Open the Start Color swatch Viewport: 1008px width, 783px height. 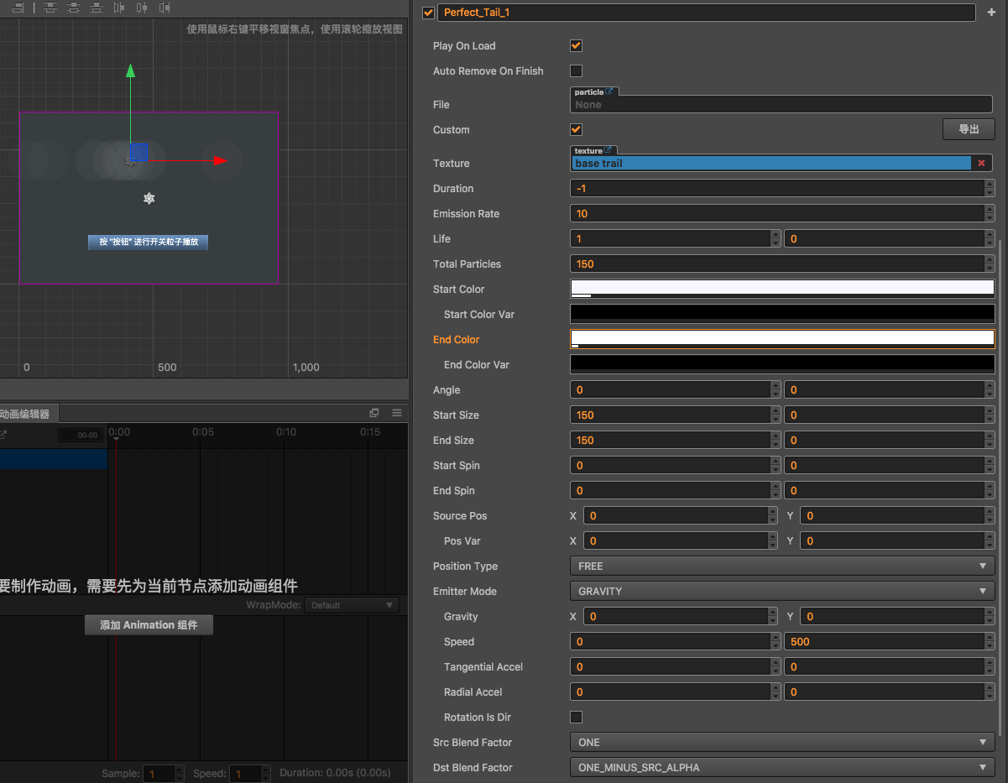[781, 289]
